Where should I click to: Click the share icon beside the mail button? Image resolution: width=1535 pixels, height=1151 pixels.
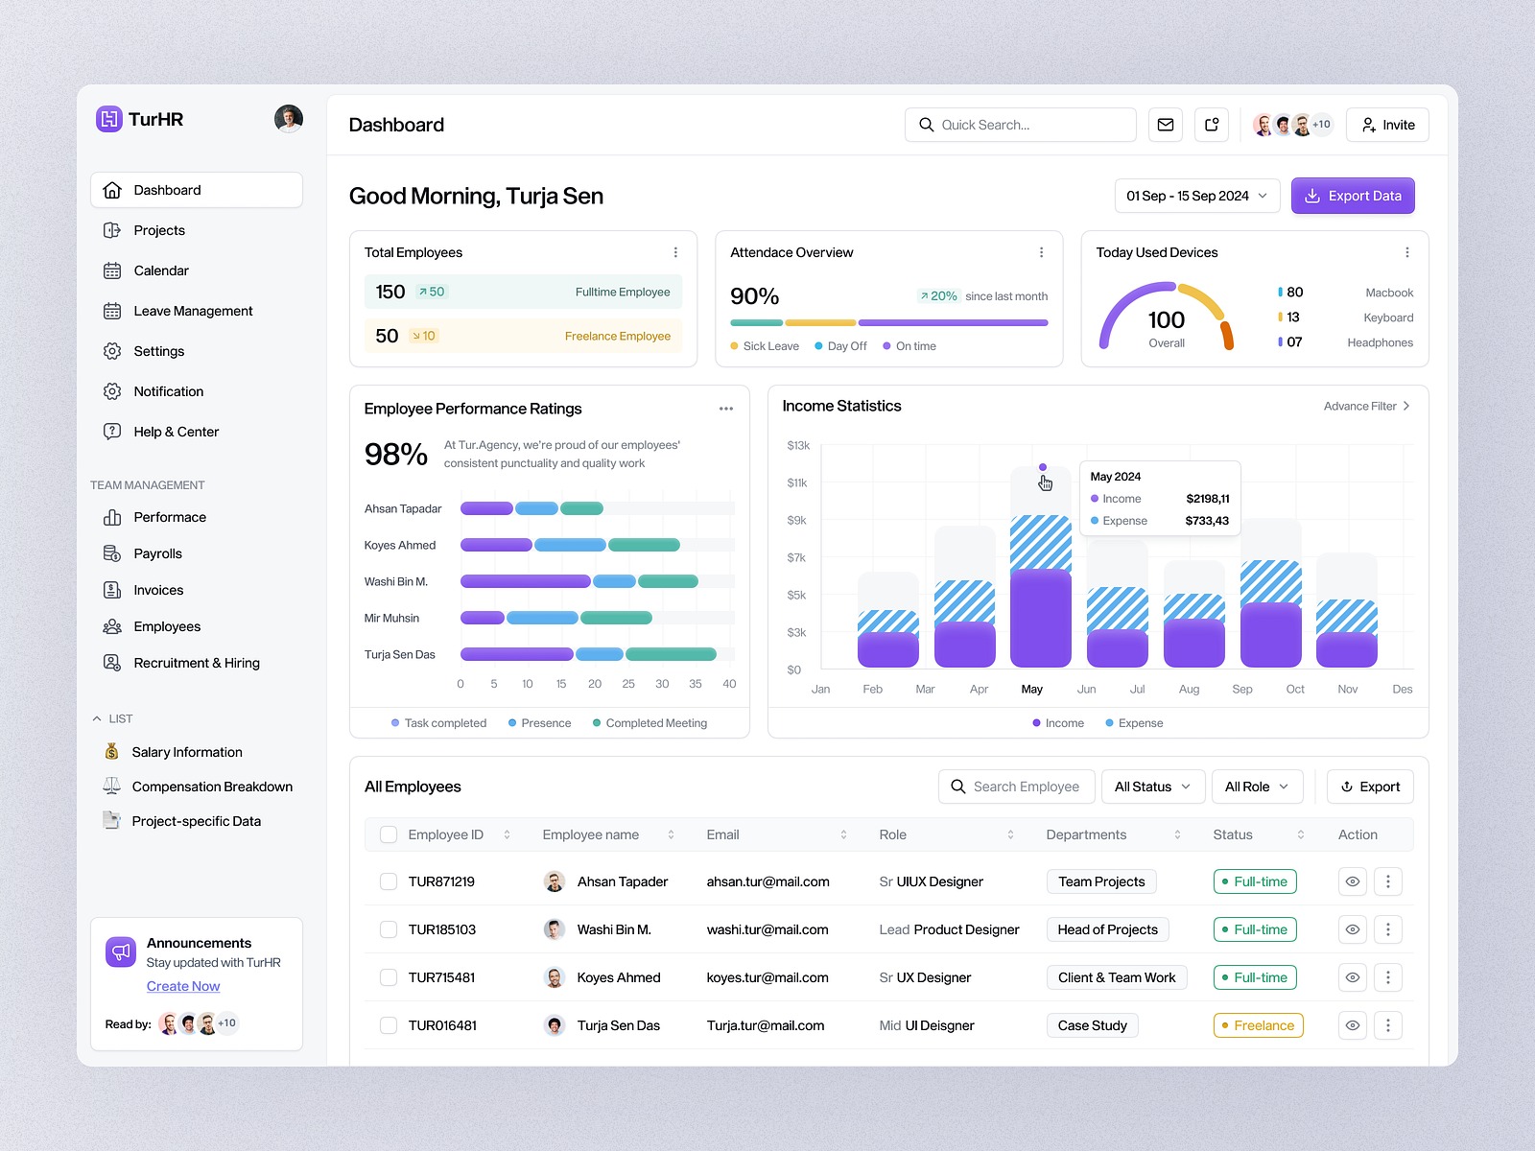pyautogui.click(x=1212, y=125)
